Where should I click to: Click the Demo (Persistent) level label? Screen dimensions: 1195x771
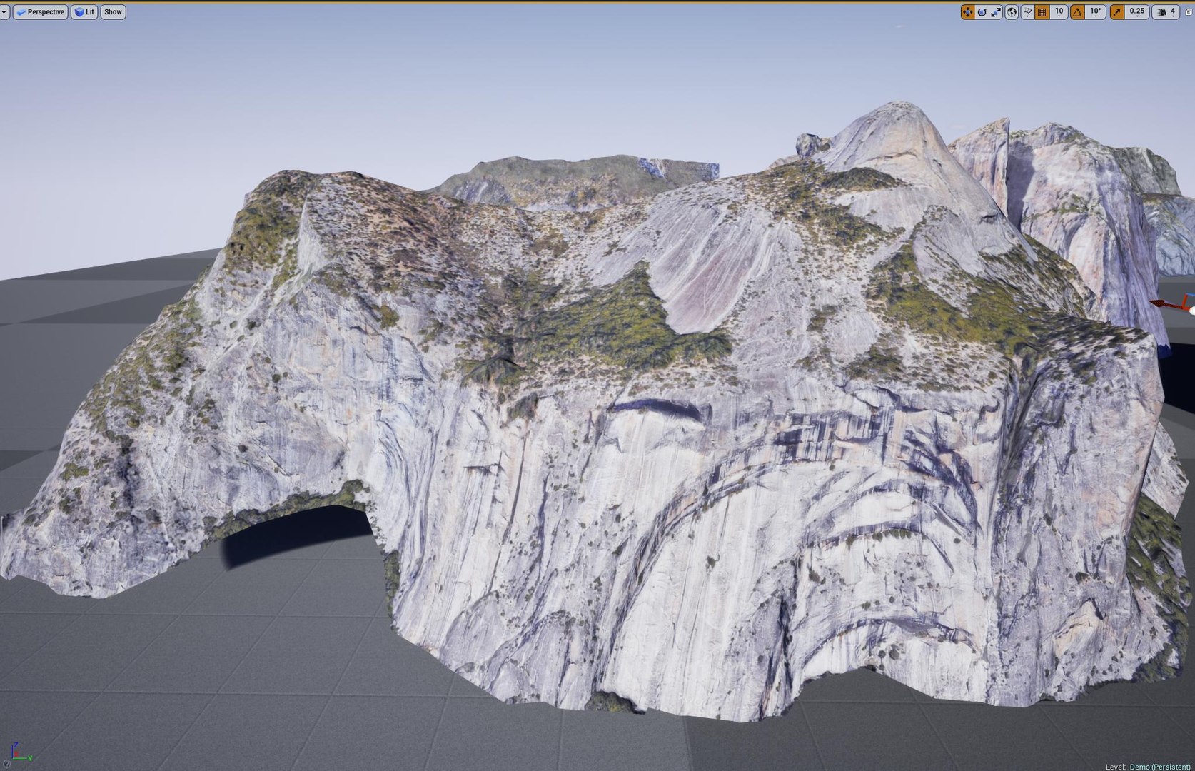1160,766
